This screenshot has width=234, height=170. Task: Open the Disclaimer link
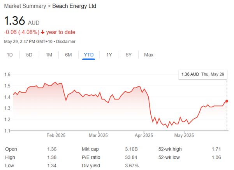pyautogui.click(x=66, y=41)
